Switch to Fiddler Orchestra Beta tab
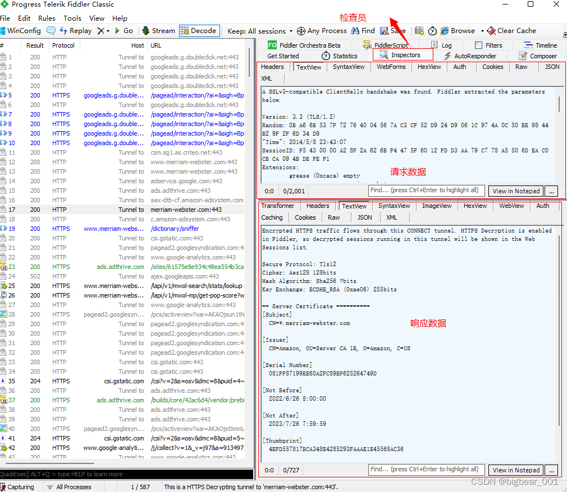The image size is (567, 492). [x=304, y=45]
